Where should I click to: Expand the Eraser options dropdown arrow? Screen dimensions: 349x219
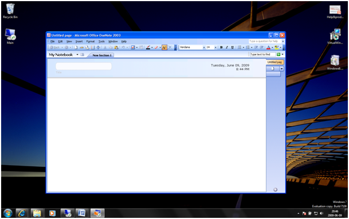(160, 48)
